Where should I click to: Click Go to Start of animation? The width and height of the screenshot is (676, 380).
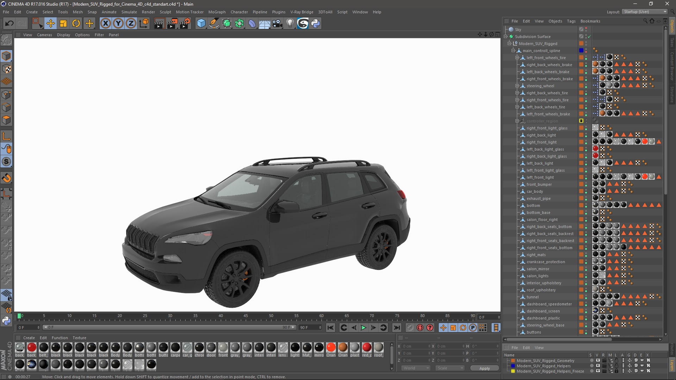pyautogui.click(x=330, y=328)
